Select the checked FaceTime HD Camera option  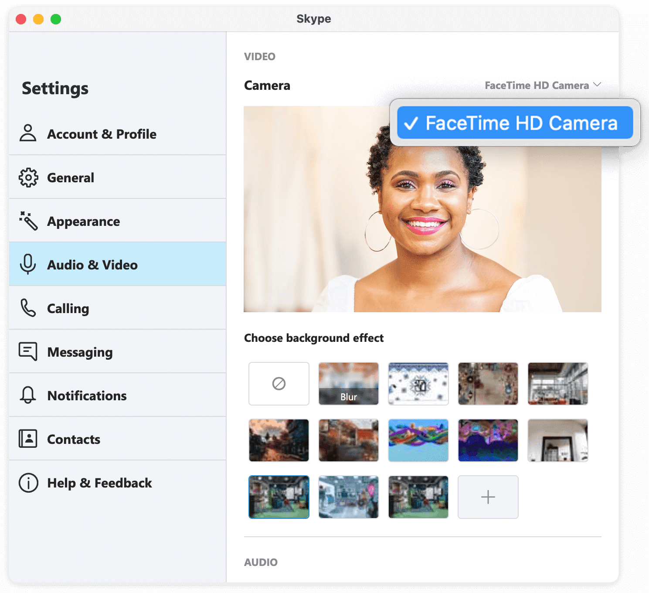coord(514,123)
